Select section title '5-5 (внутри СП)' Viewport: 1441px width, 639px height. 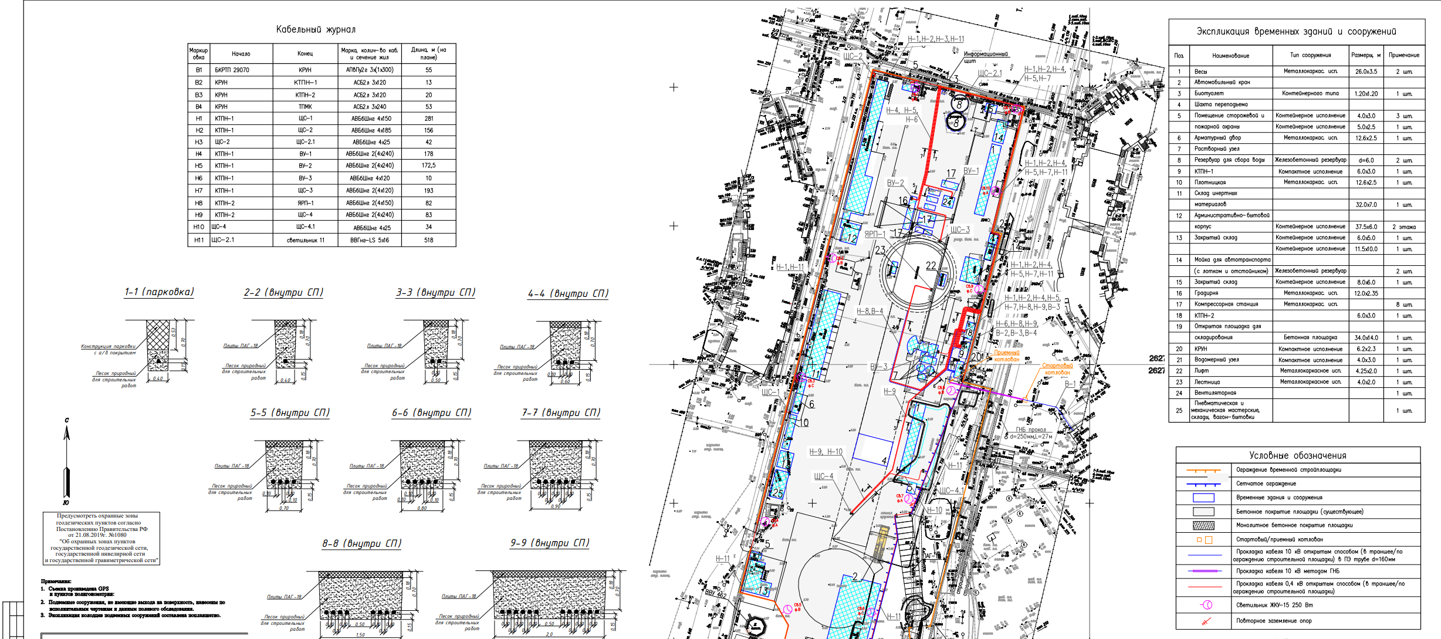pos(290,413)
